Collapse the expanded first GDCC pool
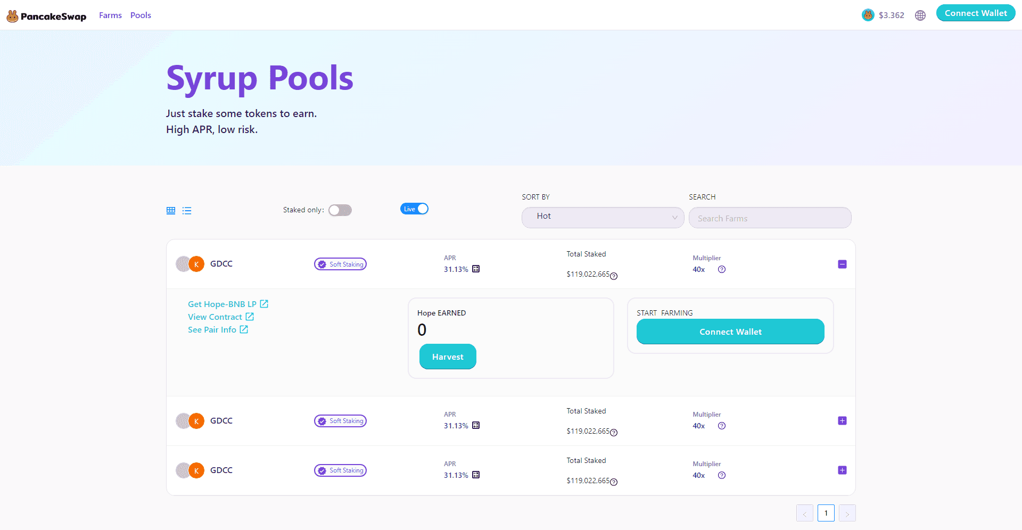Image resolution: width=1022 pixels, height=530 pixels. (x=842, y=264)
